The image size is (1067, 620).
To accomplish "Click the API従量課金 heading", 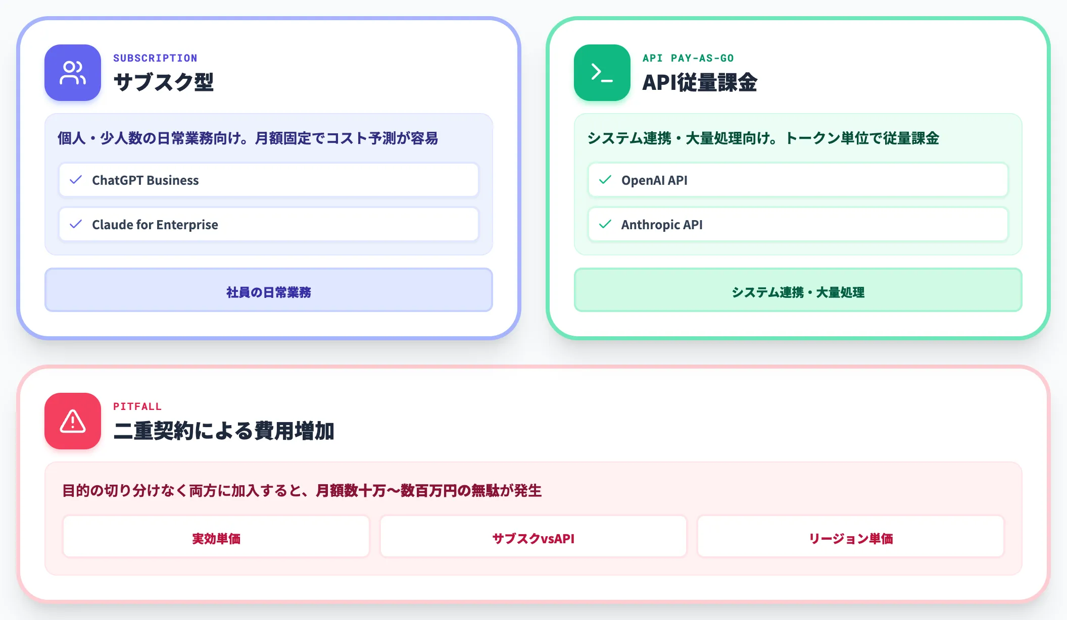I will pos(700,82).
